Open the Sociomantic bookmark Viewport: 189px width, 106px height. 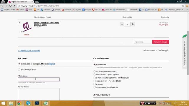point(119,10)
